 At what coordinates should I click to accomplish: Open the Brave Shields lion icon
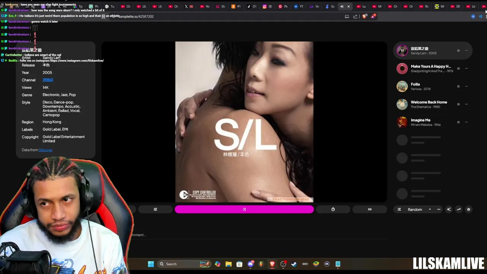[x=364, y=16]
